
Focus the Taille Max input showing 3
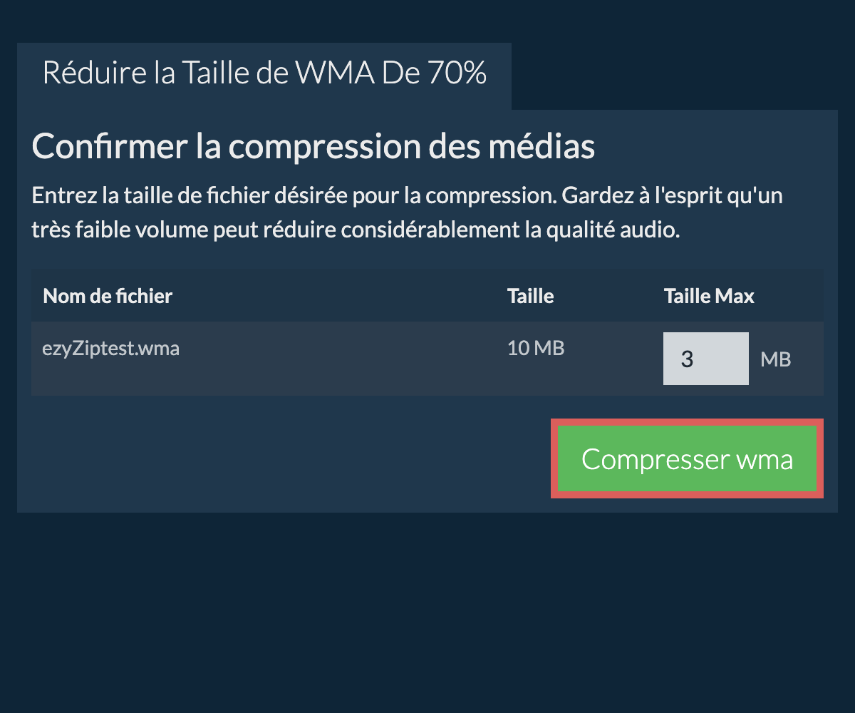pos(705,359)
